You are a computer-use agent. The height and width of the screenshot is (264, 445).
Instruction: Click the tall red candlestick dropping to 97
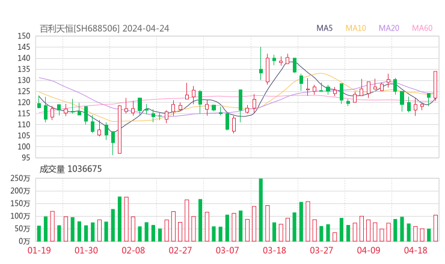coord(120,130)
